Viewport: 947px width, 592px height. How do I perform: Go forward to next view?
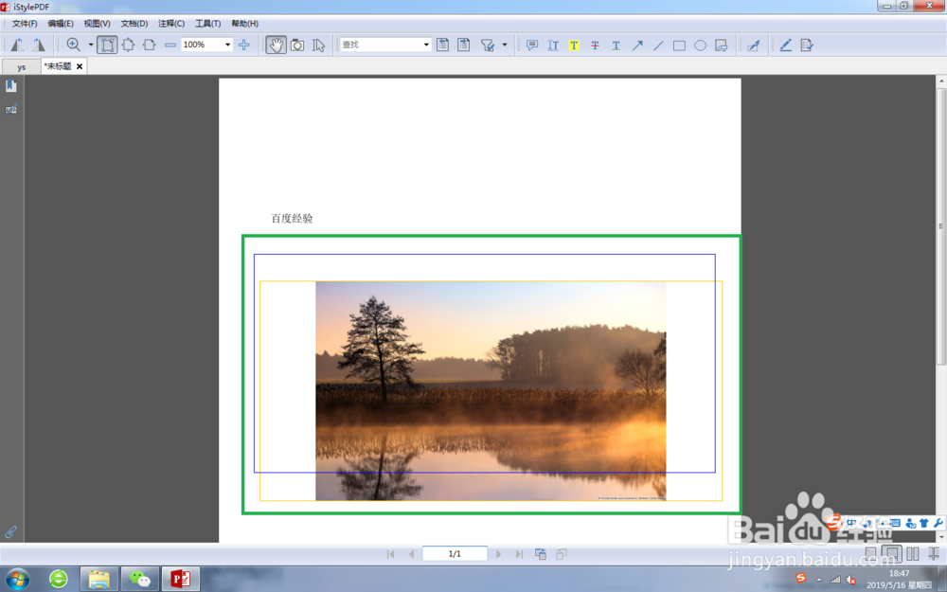(x=562, y=554)
